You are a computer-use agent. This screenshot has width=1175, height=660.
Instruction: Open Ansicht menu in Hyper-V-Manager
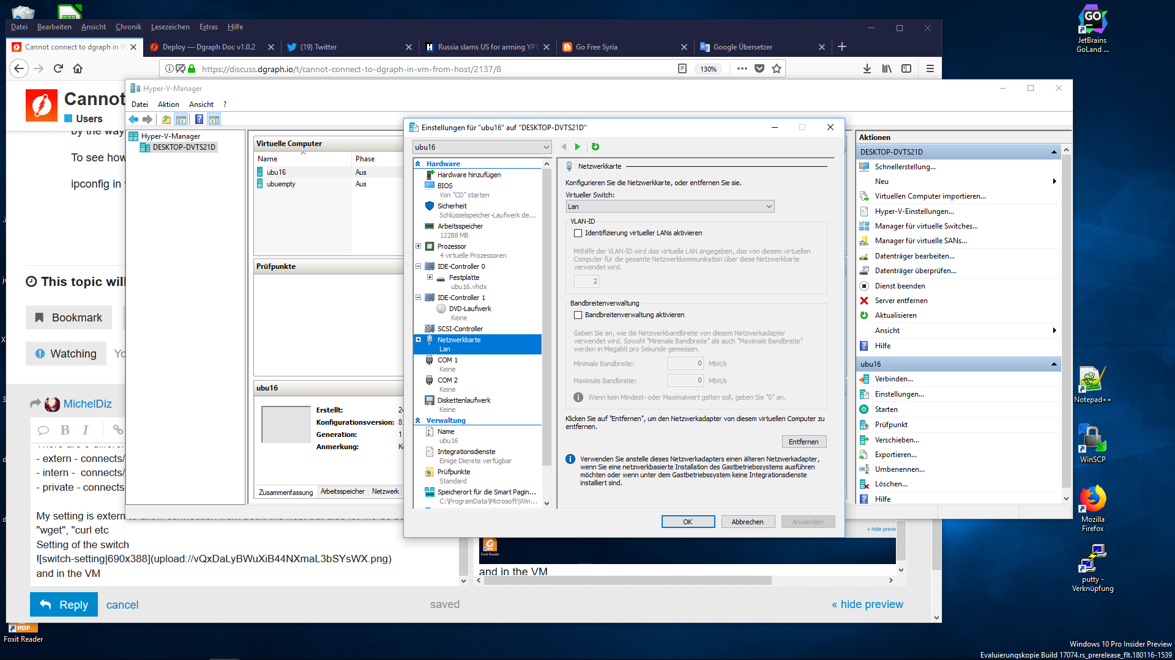point(201,105)
